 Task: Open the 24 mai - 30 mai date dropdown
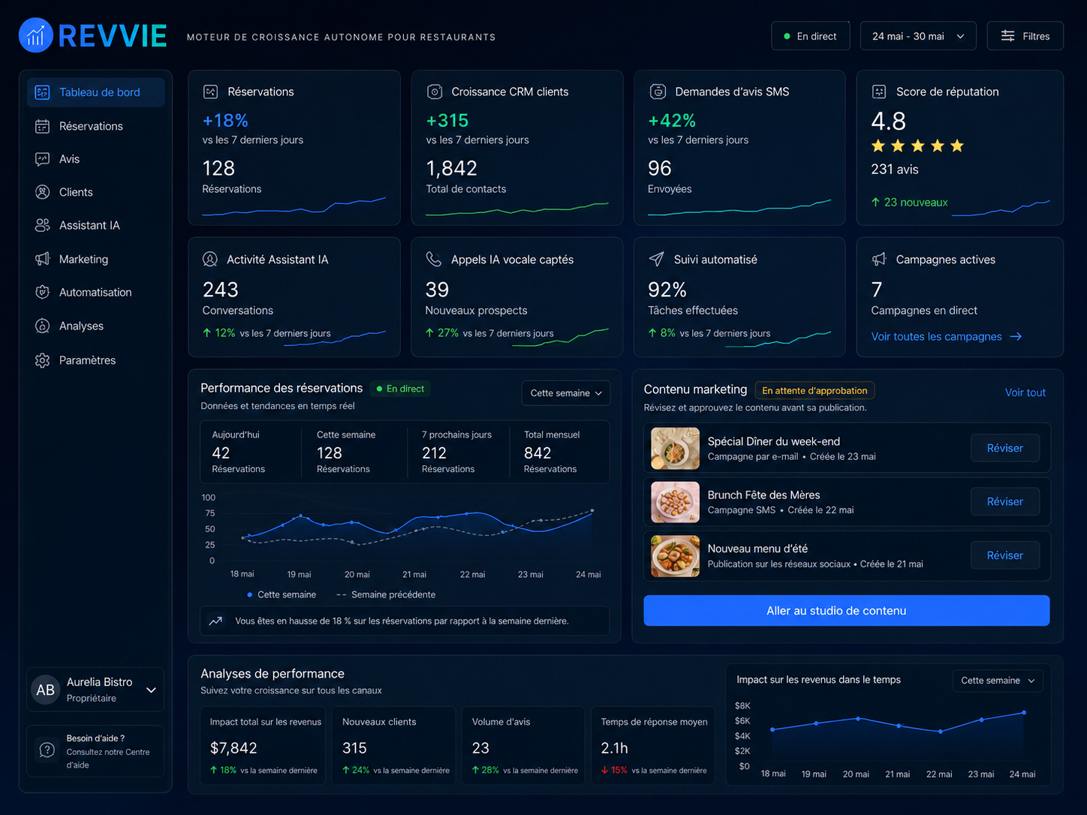click(x=918, y=36)
